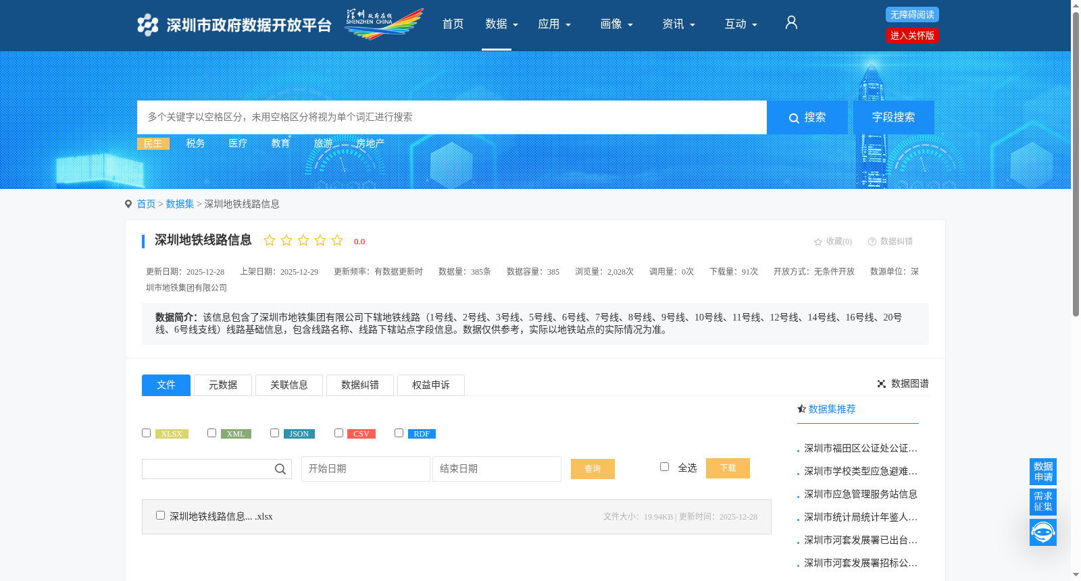1081x581 pixels.
Task: Switch to the 文件 tab
Action: pyautogui.click(x=166, y=385)
